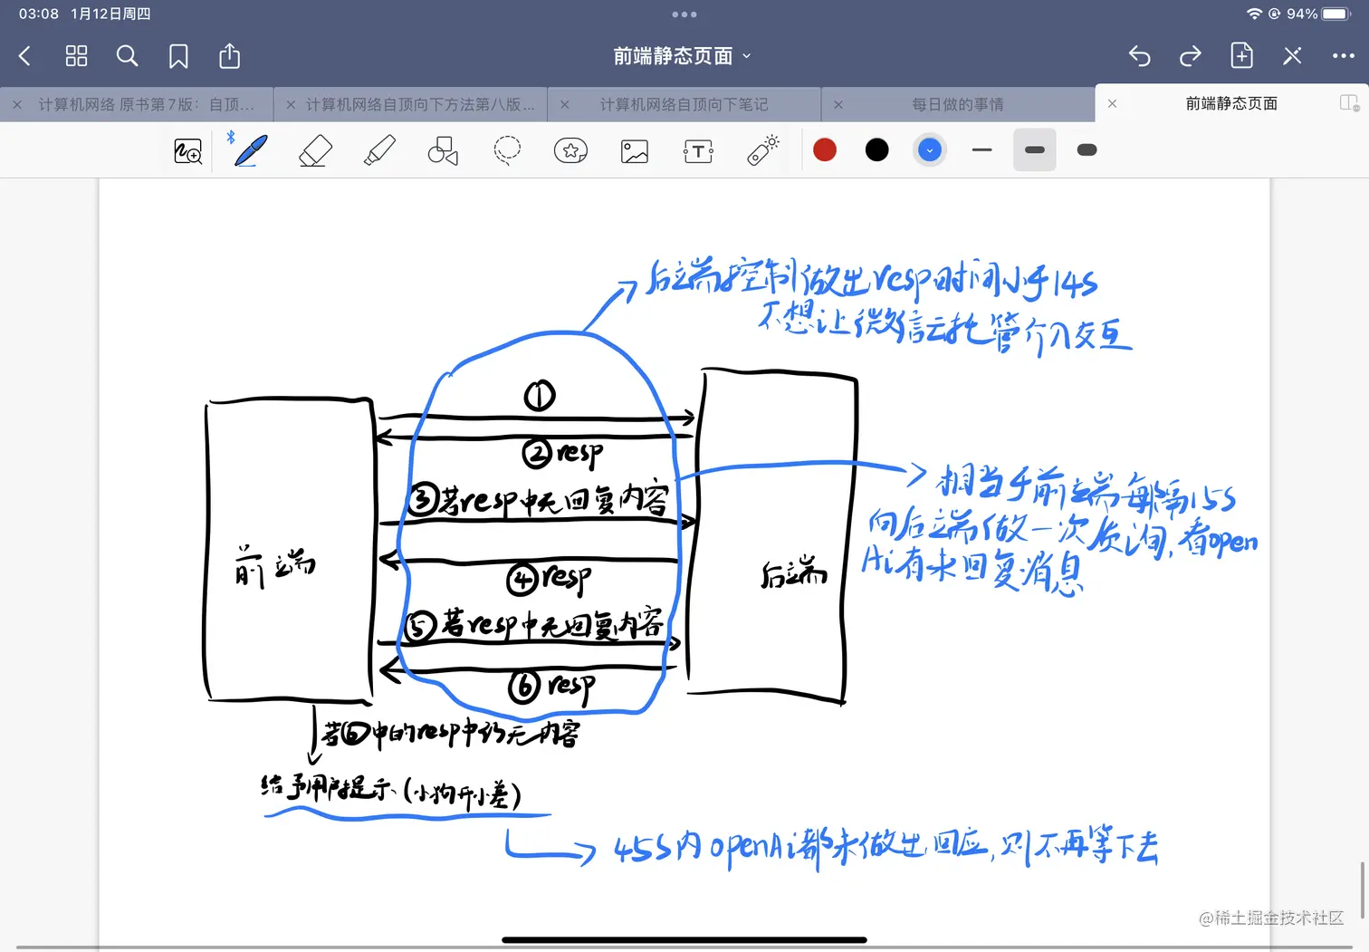The height and width of the screenshot is (952, 1369).
Task: Go back with the left chevron
Action: 24,56
